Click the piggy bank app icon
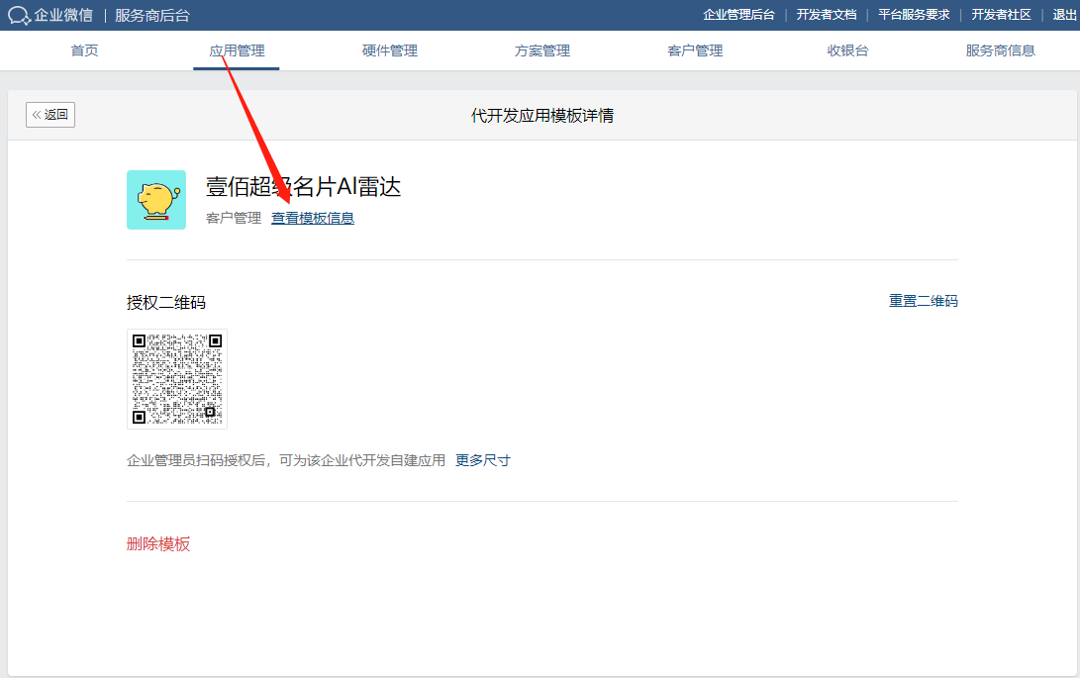The image size is (1080, 678). click(x=156, y=200)
